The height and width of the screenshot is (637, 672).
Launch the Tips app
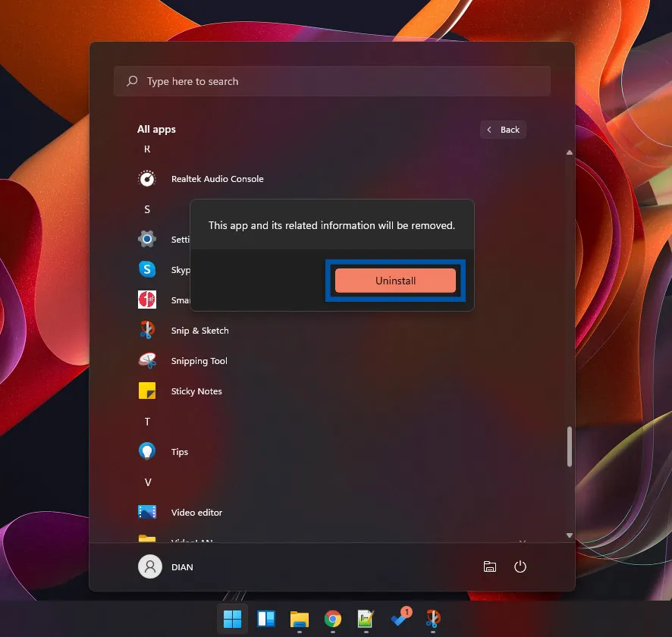[179, 451]
